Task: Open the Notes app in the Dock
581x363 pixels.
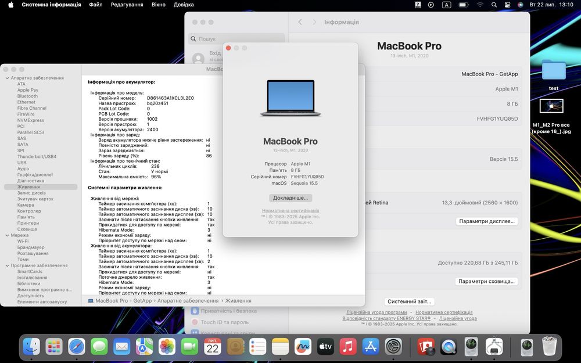Action: (x=280, y=347)
